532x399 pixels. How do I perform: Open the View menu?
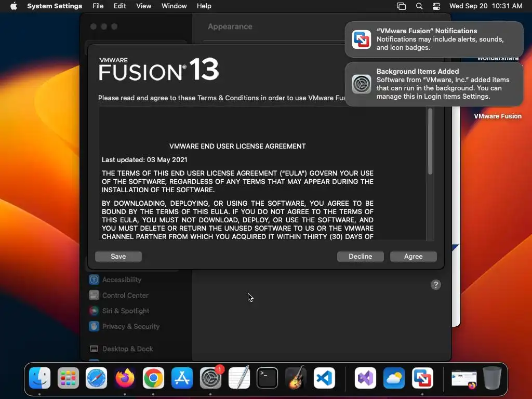click(143, 6)
